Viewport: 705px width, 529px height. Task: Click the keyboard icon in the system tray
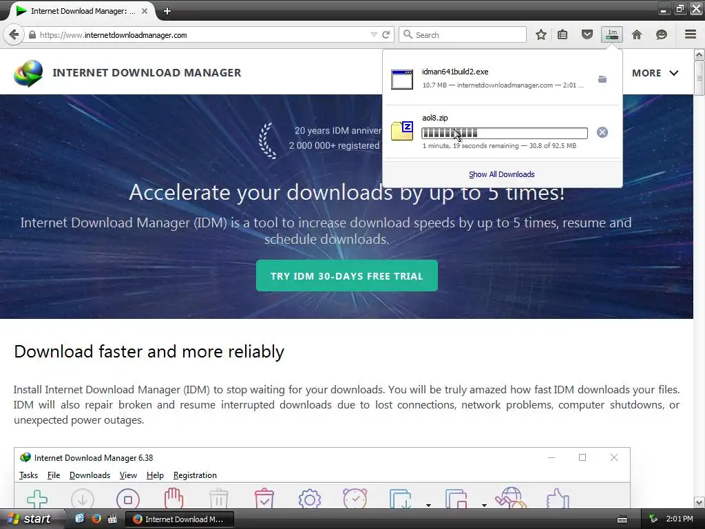click(x=622, y=519)
